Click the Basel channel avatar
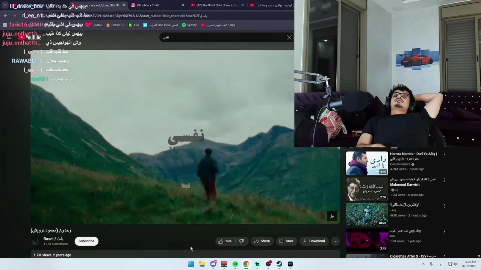This screenshot has width=481, height=270. (36, 241)
